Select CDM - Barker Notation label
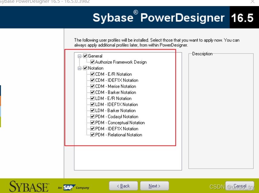 (116, 92)
